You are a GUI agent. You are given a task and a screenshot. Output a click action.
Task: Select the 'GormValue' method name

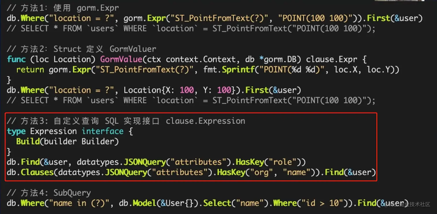(x=121, y=59)
